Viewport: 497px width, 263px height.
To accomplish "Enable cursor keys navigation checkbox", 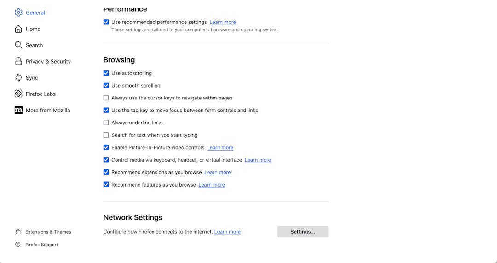I will (x=106, y=98).
